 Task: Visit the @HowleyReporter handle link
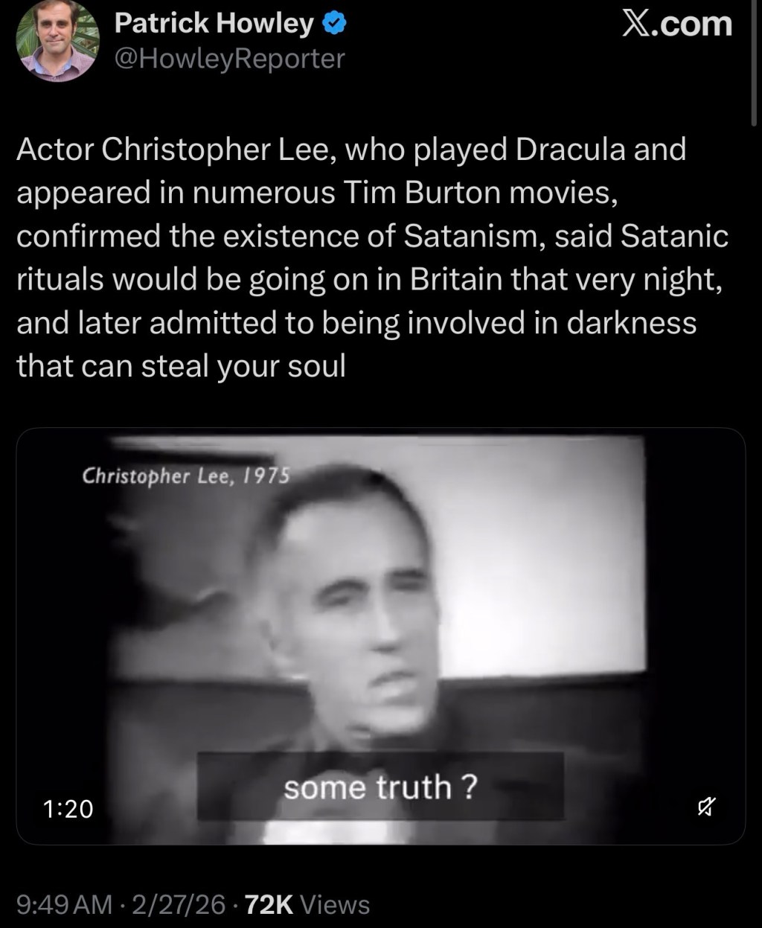[x=230, y=58]
